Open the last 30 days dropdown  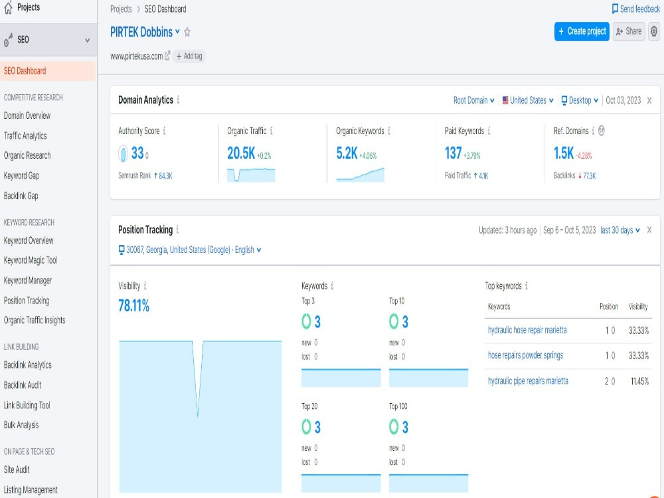pos(620,230)
